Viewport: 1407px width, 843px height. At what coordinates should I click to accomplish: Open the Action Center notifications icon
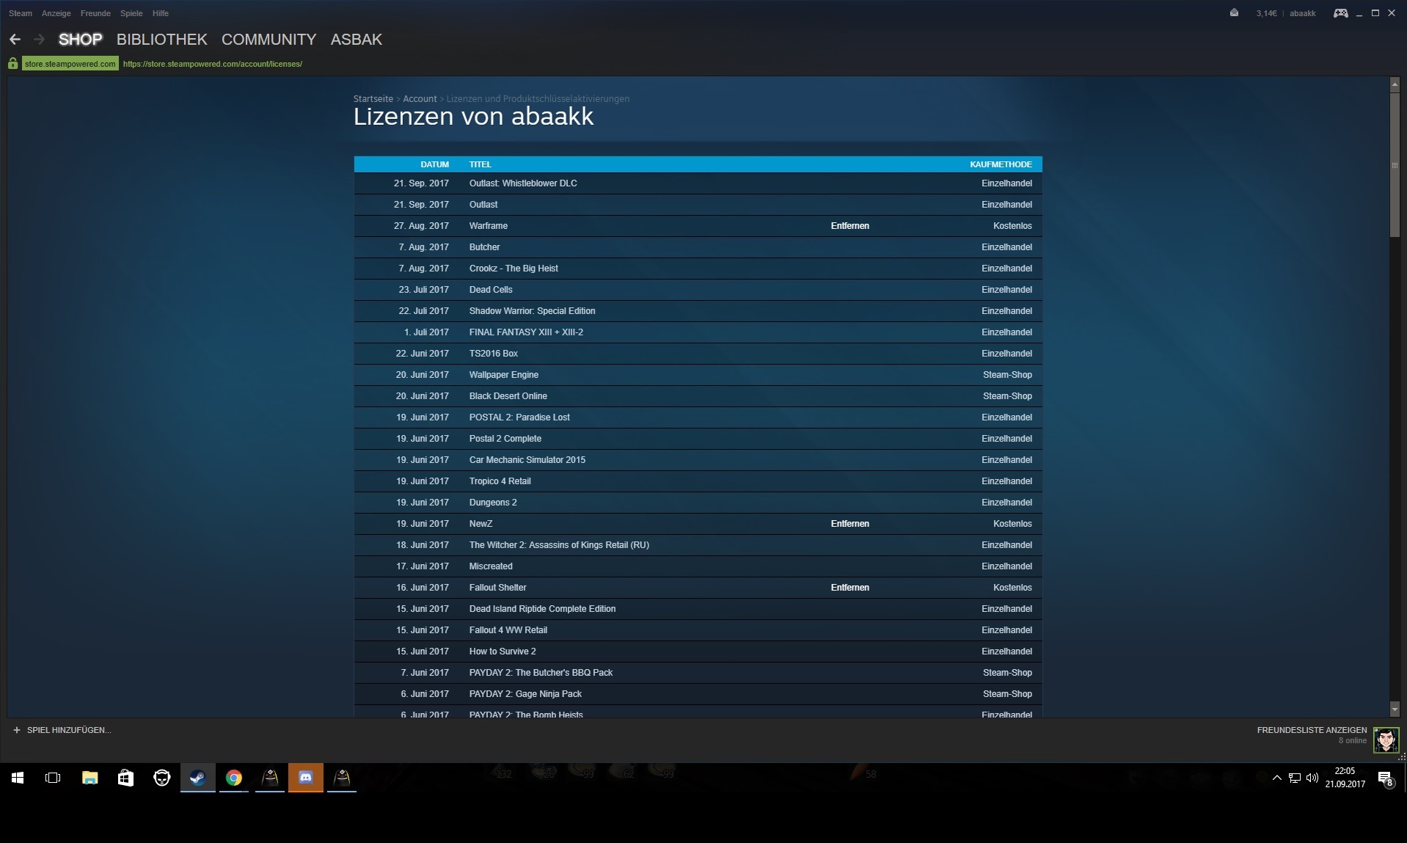1385,778
